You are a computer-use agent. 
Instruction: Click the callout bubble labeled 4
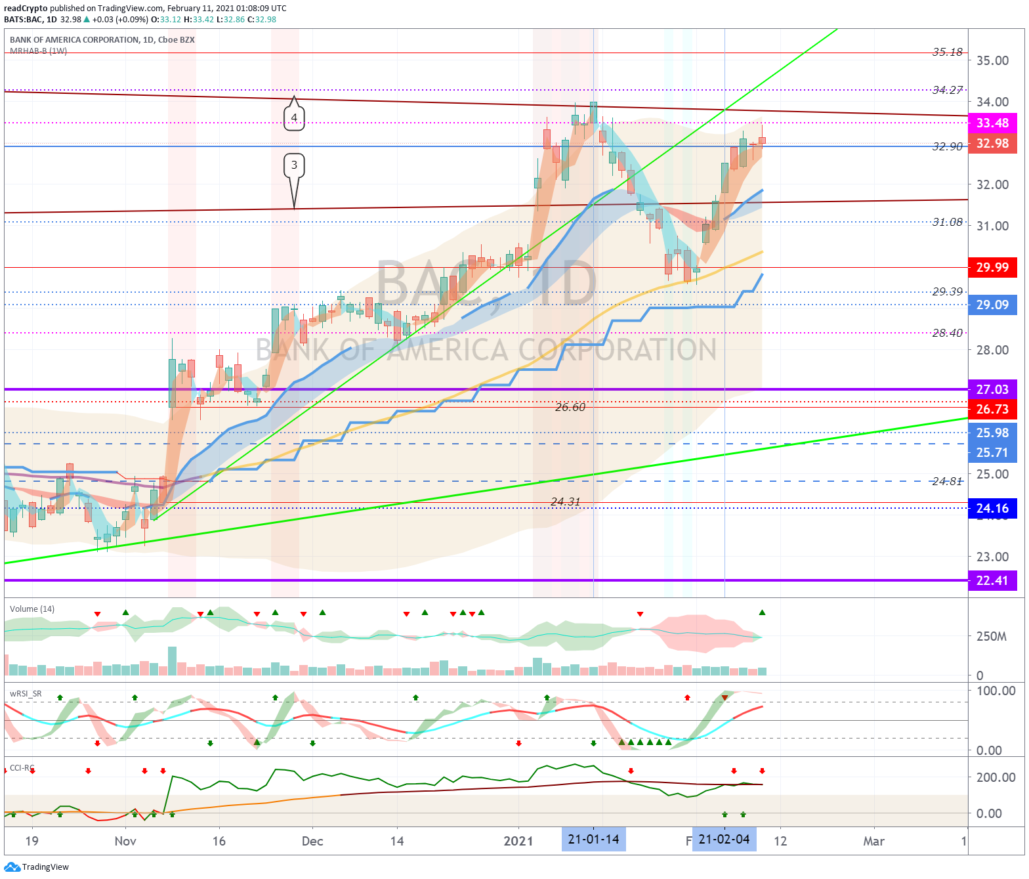tap(294, 117)
